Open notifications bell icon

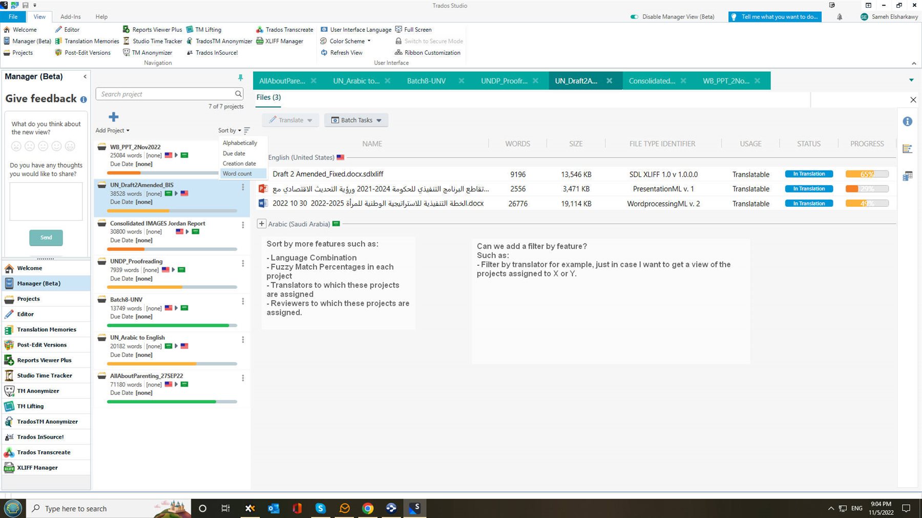point(840,17)
